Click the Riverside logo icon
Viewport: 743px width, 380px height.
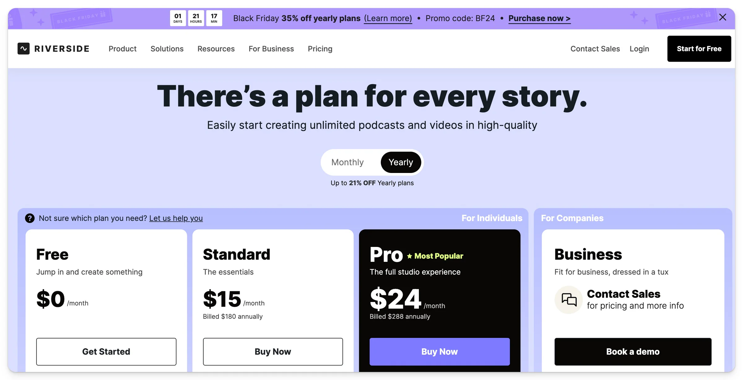tap(24, 49)
